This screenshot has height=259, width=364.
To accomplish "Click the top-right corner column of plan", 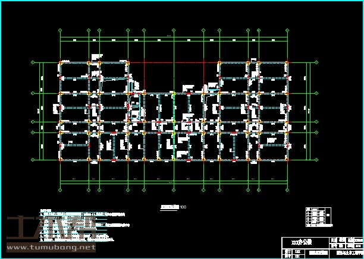I will 288,61.
